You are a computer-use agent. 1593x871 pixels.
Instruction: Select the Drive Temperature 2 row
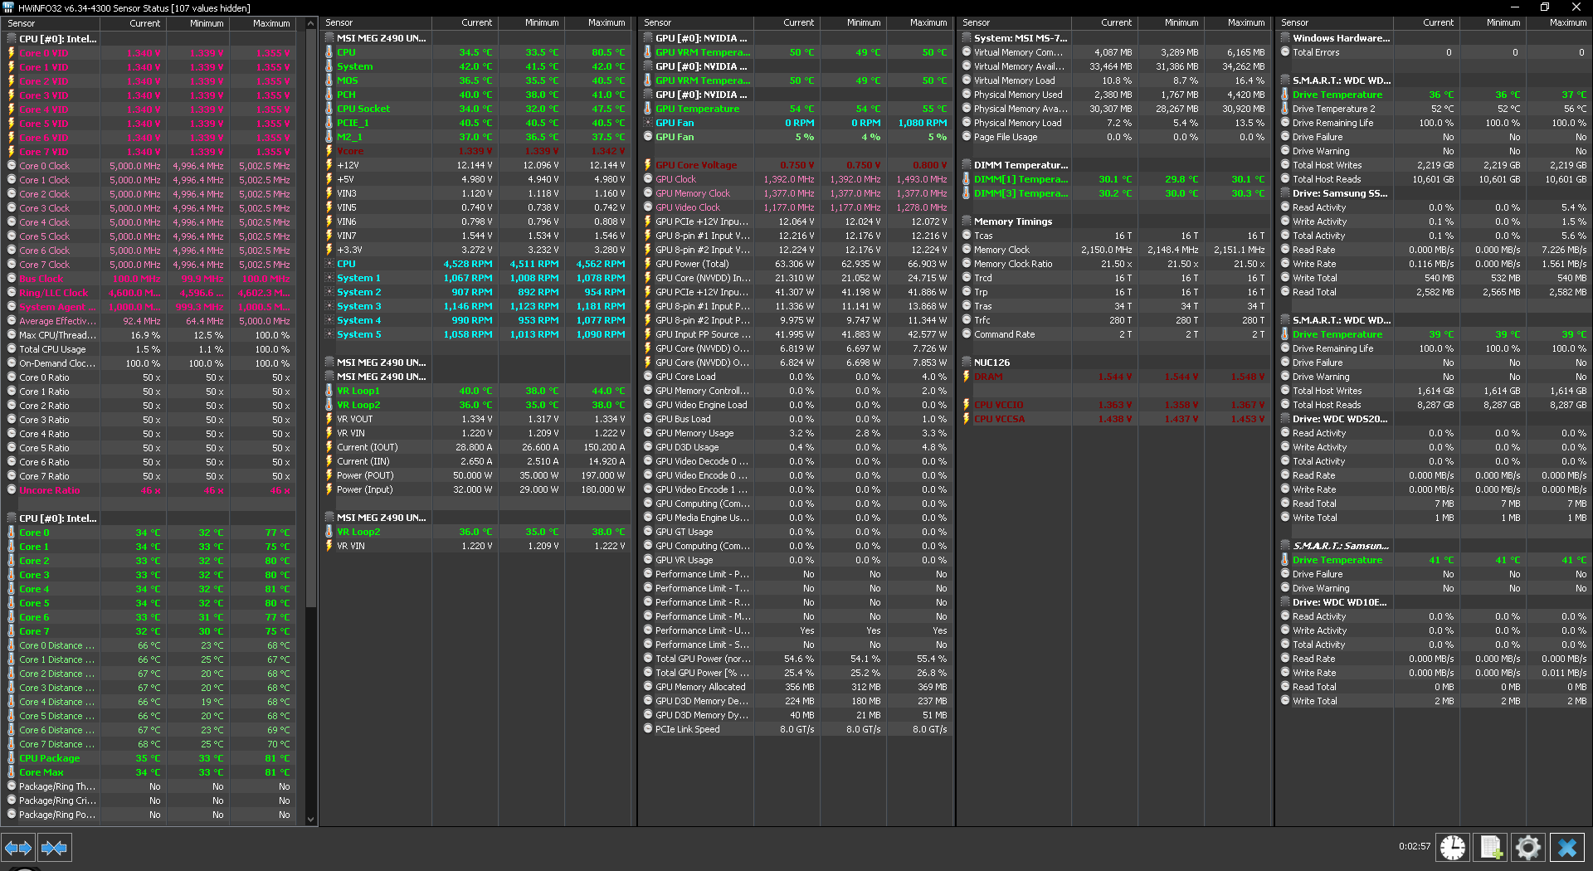point(1433,109)
